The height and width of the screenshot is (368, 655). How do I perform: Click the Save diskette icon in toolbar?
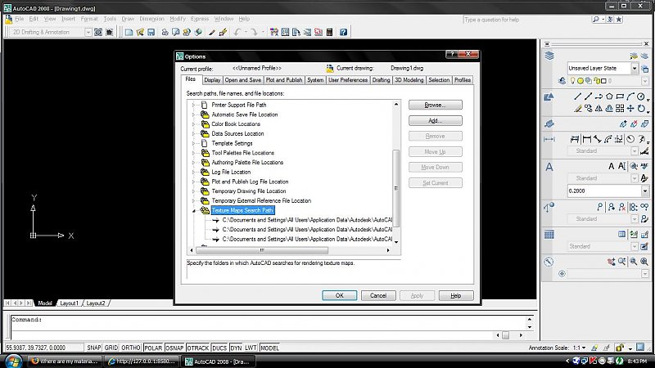click(151, 32)
